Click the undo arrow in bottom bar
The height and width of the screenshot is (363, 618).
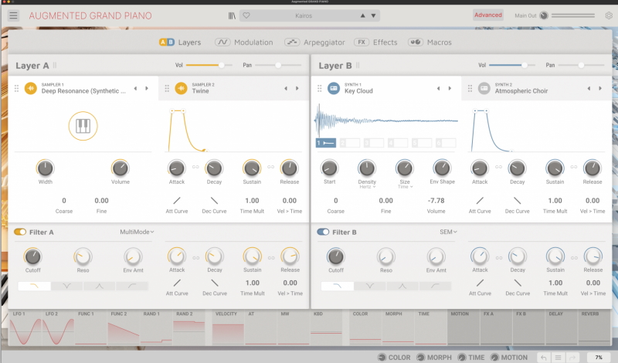coord(544,358)
